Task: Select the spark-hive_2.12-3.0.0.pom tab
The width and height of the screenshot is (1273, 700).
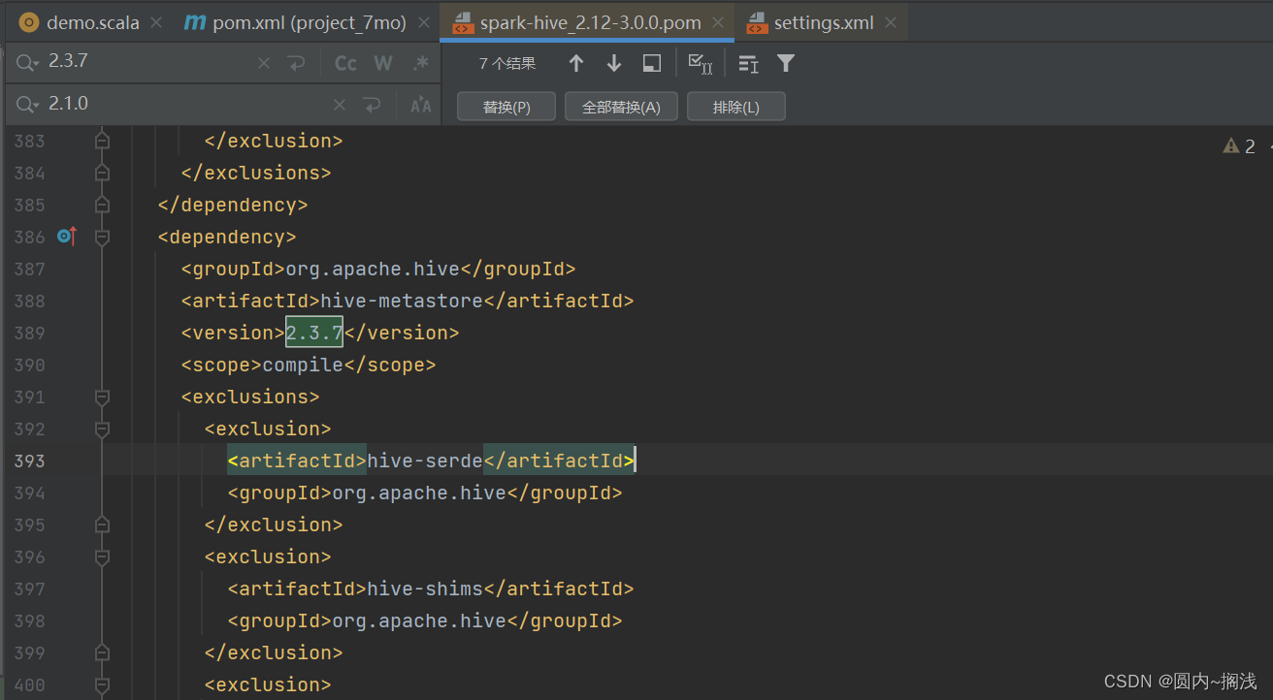Action: point(589,22)
